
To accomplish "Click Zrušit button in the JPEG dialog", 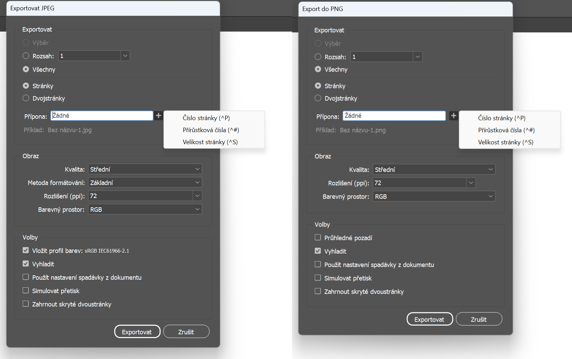I will pos(186,332).
